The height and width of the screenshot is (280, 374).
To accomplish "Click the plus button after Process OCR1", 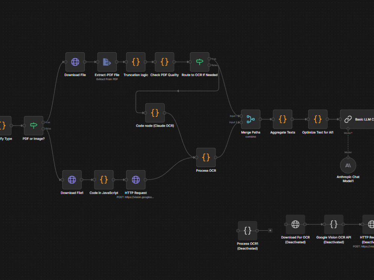I will pos(270,230).
